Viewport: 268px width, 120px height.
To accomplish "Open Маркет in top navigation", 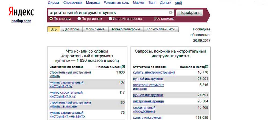I will [x=139, y=3].
